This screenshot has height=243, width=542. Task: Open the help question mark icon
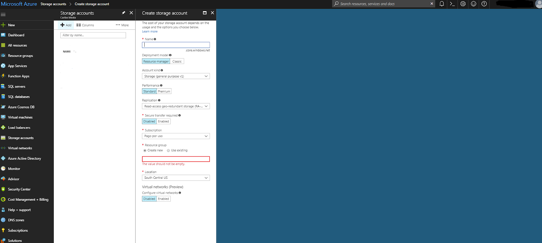[x=484, y=4]
